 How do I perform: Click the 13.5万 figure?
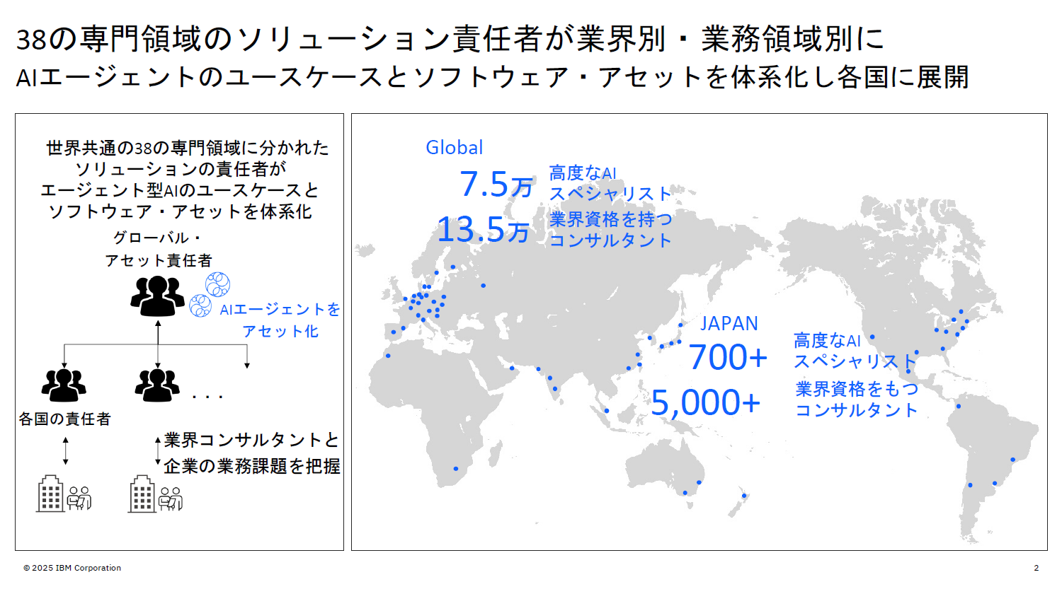point(483,230)
